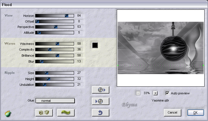Click the Waviness value 58
The height and width of the screenshot is (121, 208).
[79, 43]
